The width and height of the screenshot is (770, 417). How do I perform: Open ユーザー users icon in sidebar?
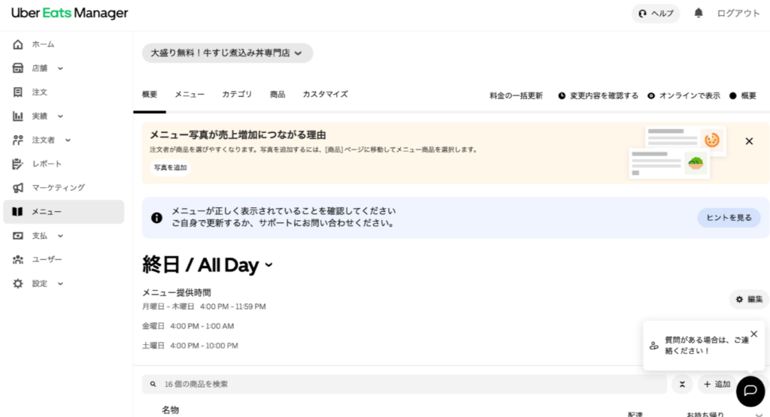tap(18, 259)
